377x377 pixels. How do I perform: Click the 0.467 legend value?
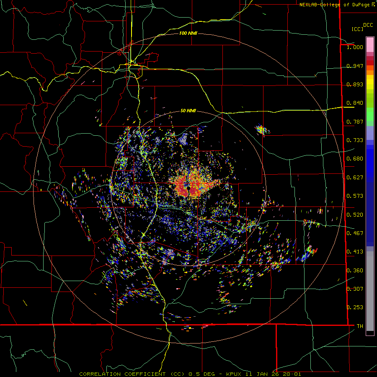tap(355, 233)
